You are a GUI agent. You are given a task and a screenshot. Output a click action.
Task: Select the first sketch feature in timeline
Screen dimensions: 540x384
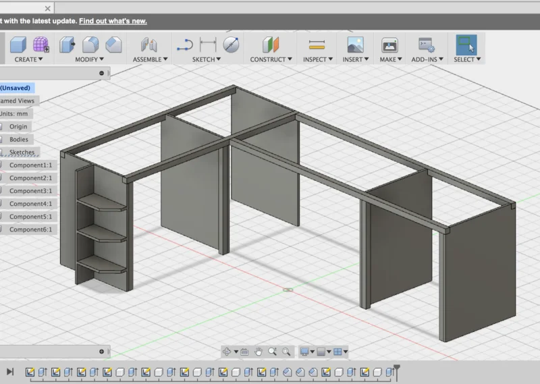[30, 372]
